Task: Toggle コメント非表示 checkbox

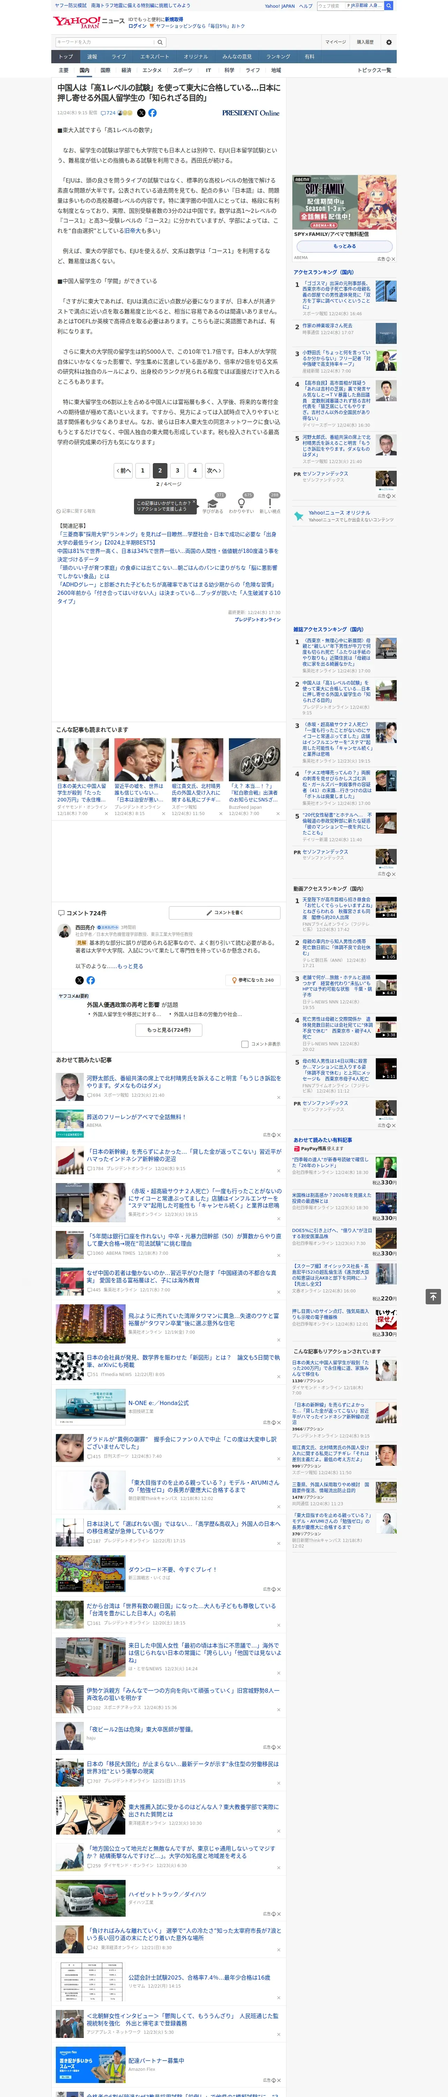Action: pos(245,1044)
